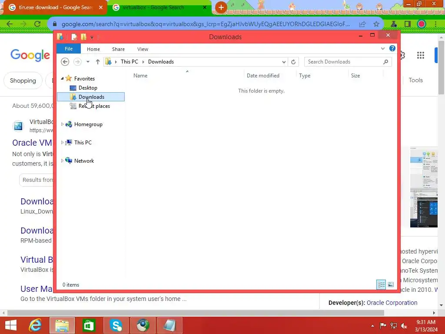Switch to the Home ribbon tab

click(x=93, y=49)
